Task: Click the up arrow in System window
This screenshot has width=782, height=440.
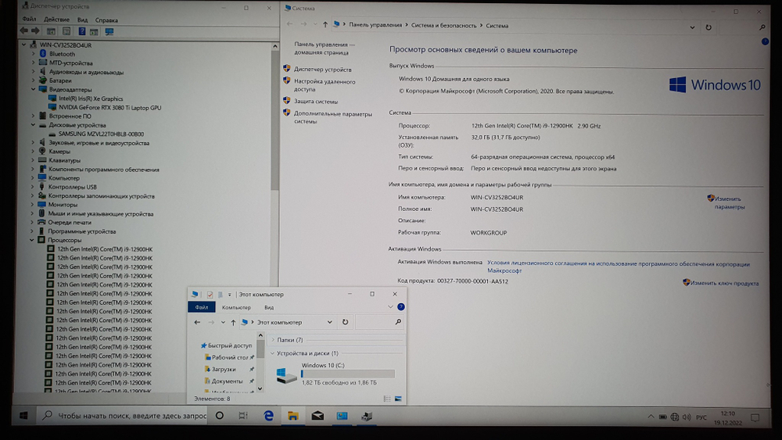Action: click(325, 24)
